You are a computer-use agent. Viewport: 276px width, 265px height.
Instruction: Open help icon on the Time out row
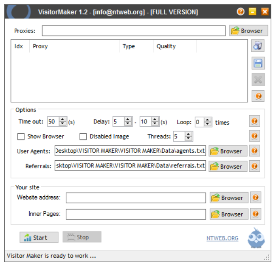pos(254,121)
